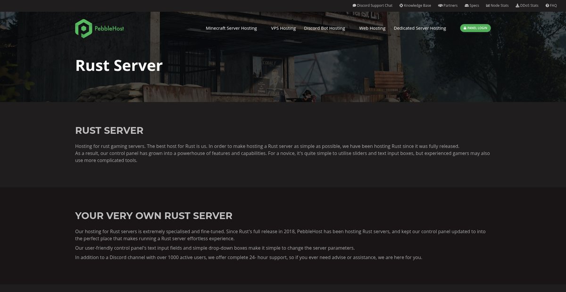Click the 'YOUR VERY OWN RUST SERVER' heading
Viewport: 566px width, 292px height.
(x=154, y=216)
